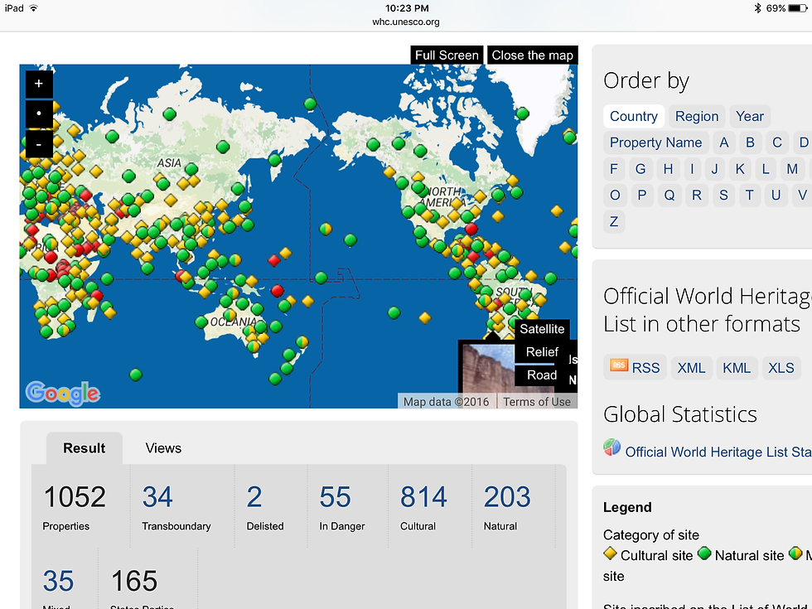Filter properties by letter Q
This screenshot has width=812, height=609.
pos(669,196)
